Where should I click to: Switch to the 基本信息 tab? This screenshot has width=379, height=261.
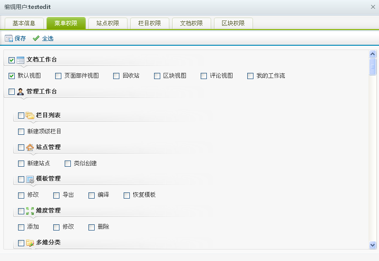[x=24, y=23]
